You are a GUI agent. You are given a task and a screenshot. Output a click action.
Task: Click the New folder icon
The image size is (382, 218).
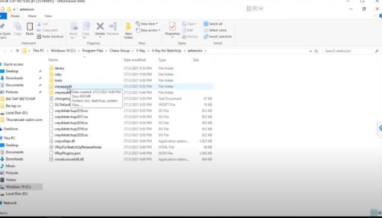128,26
